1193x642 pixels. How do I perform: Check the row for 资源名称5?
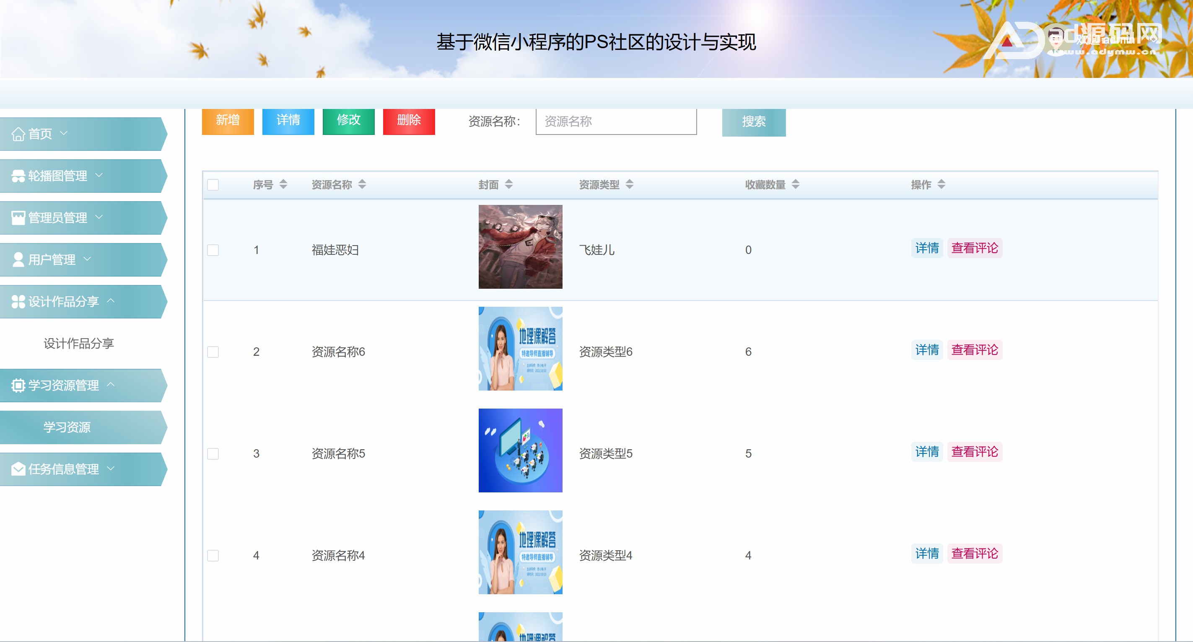point(213,453)
